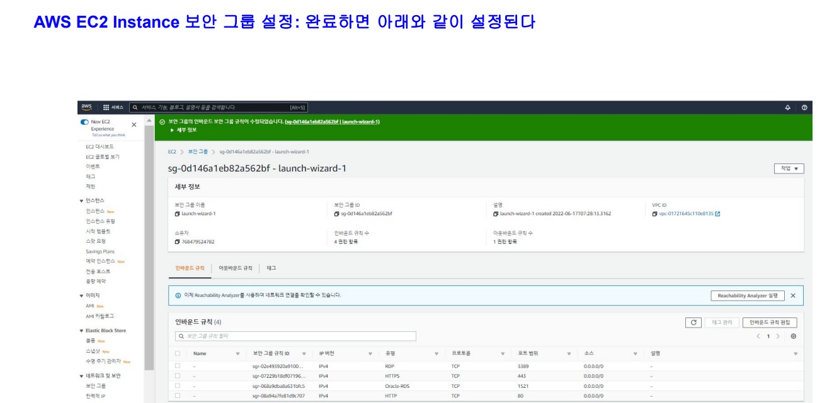Sort by Name column arrow
This screenshot has width=827, height=403.
coord(237,354)
